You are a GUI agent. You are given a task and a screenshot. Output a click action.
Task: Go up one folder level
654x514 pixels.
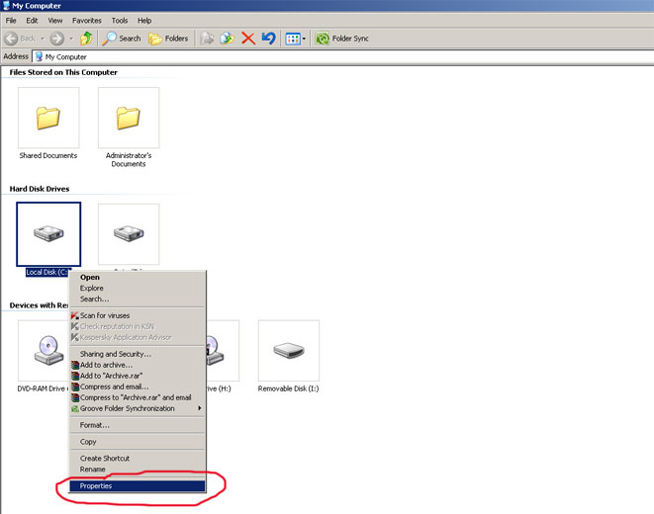(87, 39)
